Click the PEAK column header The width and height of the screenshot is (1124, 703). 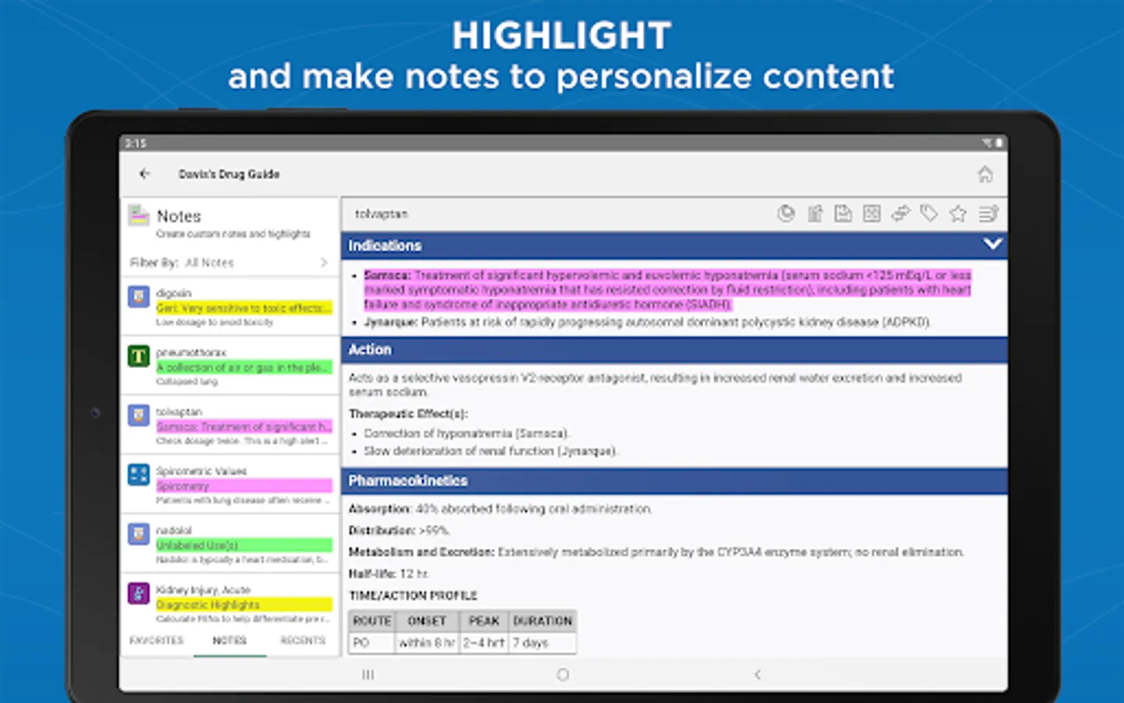tap(484, 621)
